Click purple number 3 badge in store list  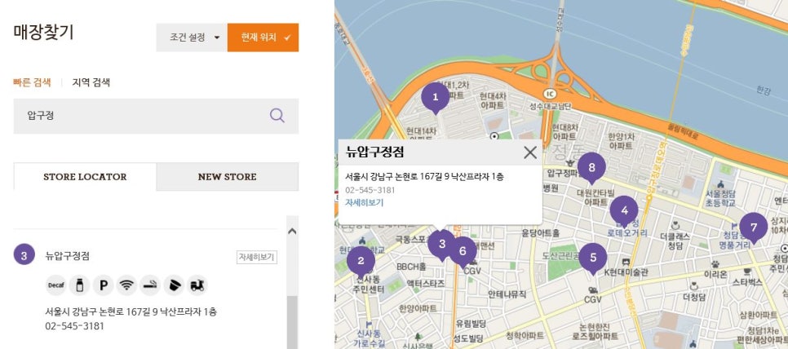pos(24,254)
